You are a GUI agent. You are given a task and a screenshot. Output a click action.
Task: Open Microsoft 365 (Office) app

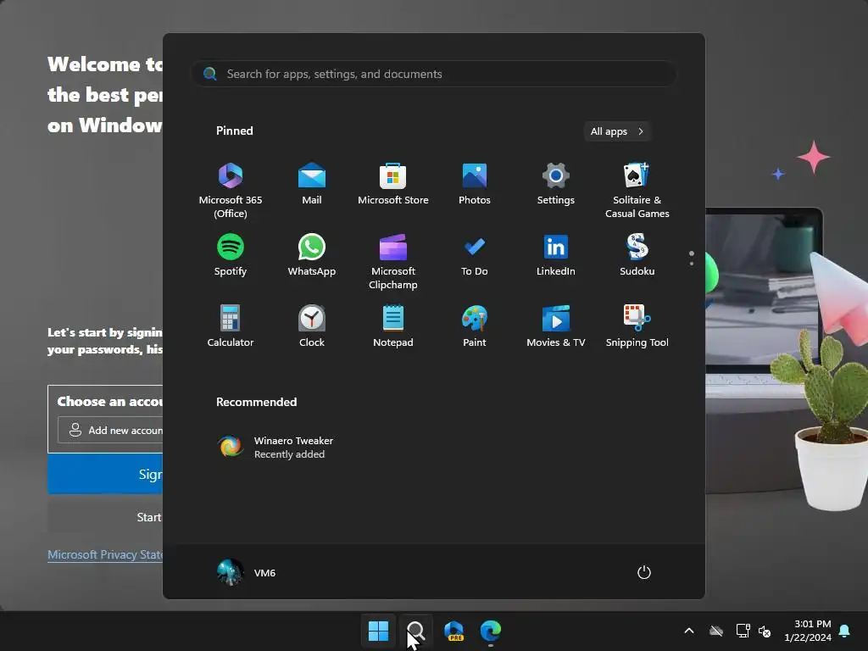click(x=231, y=191)
